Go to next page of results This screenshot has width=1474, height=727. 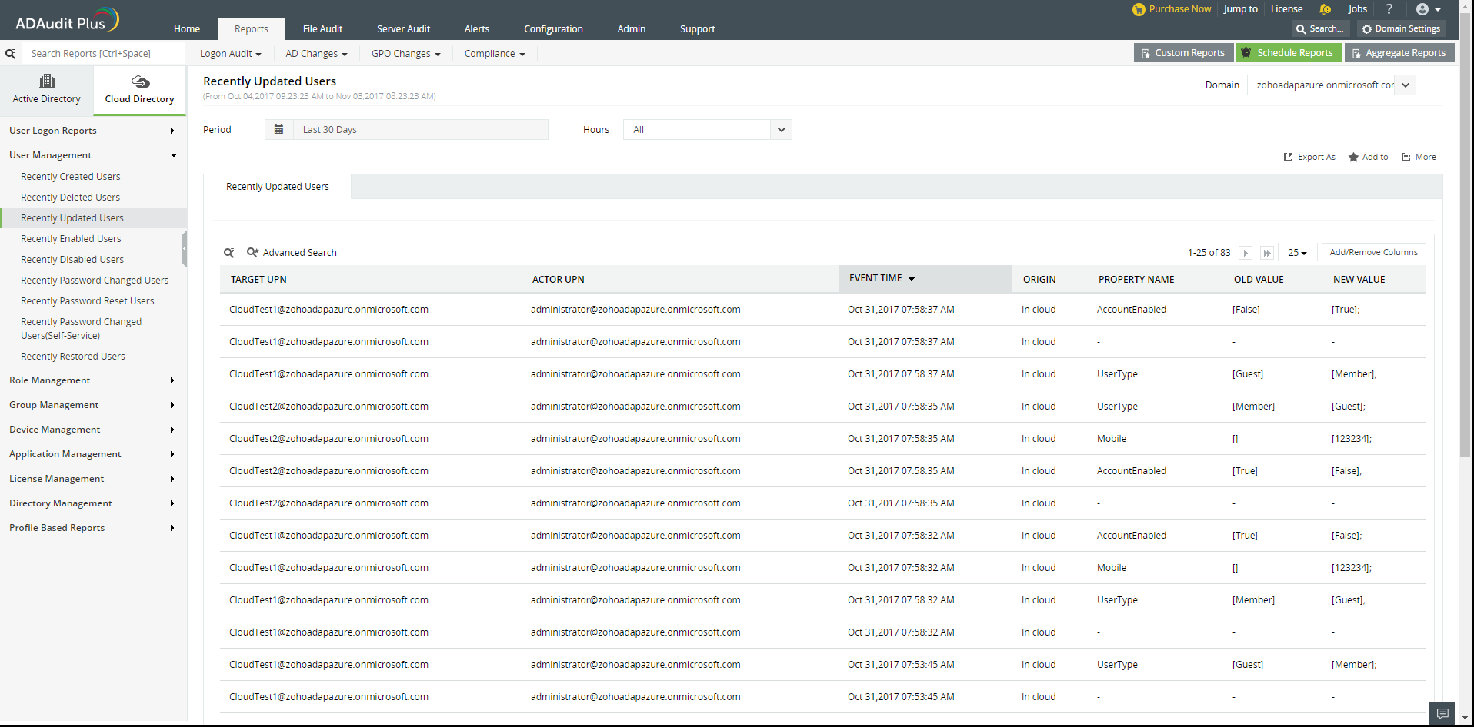click(1246, 253)
